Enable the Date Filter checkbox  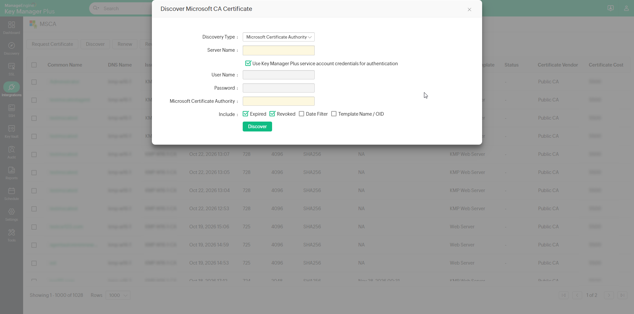click(x=301, y=114)
